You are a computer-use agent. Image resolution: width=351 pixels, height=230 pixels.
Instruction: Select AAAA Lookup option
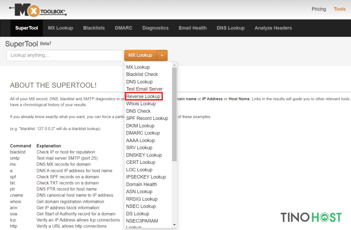pyautogui.click(x=140, y=141)
